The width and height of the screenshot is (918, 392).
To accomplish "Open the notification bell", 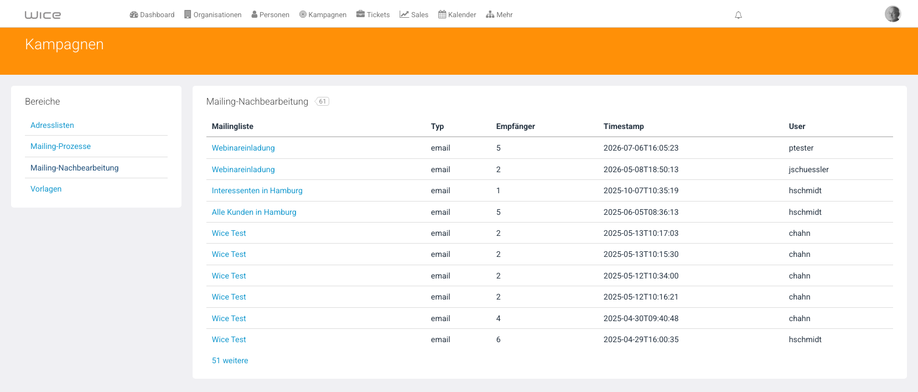I will click(738, 15).
